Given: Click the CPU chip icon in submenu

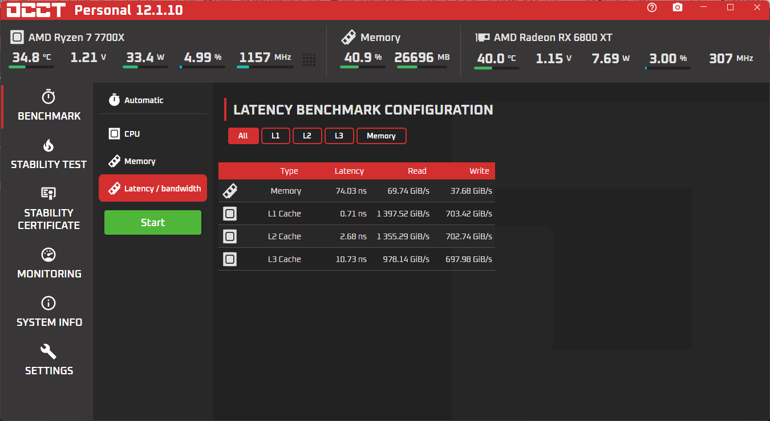Looking at the screenshot, I should tap(114, 134).
